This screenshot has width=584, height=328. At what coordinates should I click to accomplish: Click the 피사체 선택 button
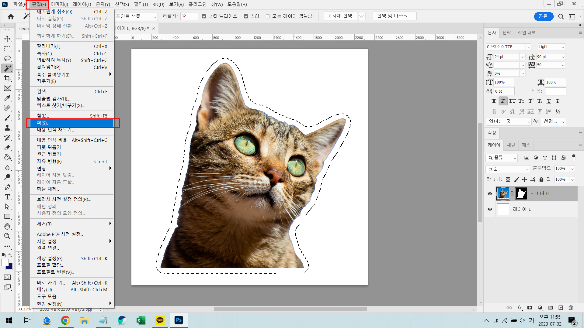tap(339, 16)
